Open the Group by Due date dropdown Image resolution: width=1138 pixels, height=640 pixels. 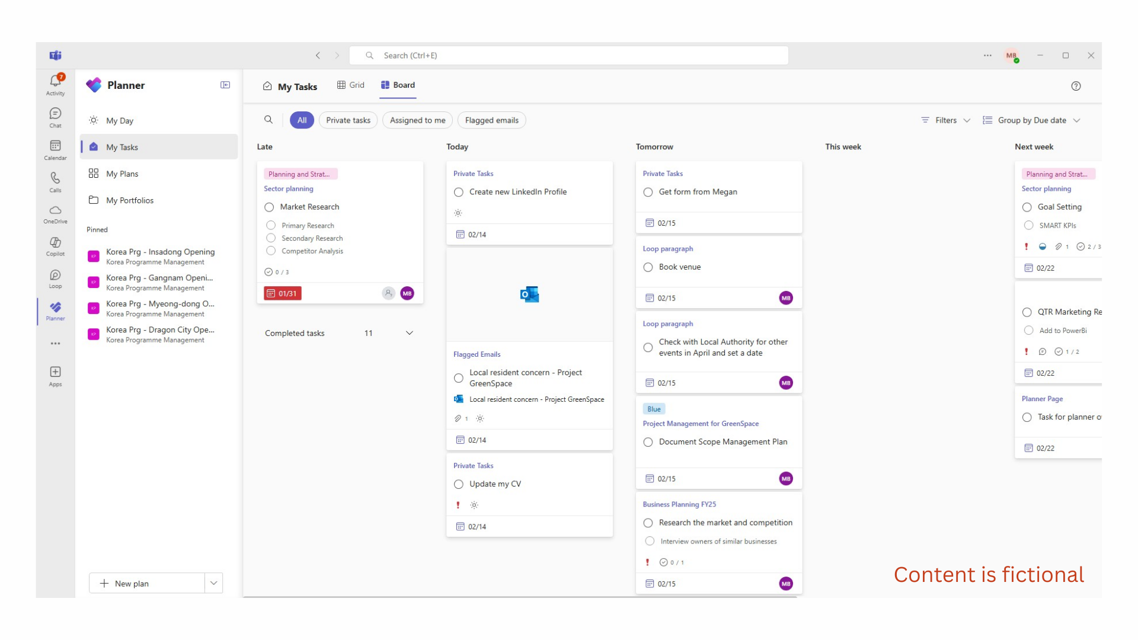click(1031, 120)
